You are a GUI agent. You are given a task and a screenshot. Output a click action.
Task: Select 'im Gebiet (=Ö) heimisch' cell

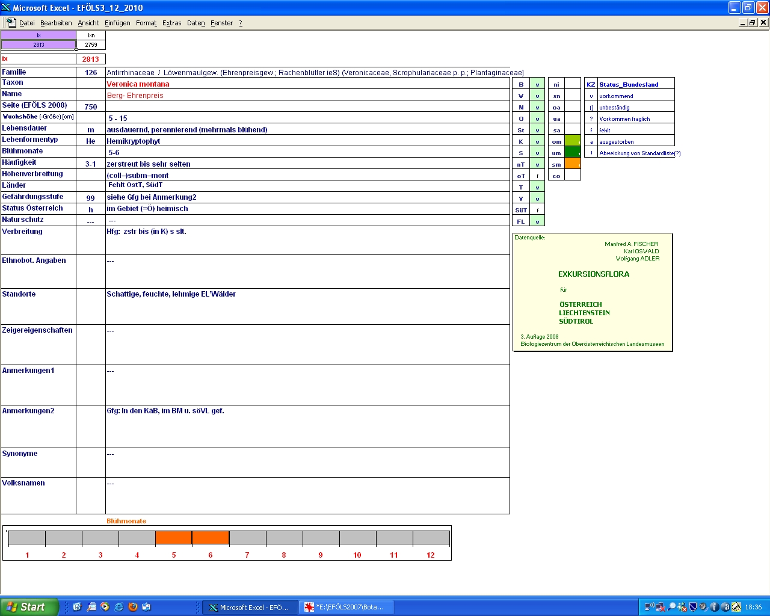(x=307, y=209)
